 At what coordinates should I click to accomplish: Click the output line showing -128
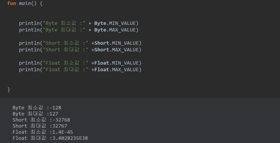pos(37,108)
